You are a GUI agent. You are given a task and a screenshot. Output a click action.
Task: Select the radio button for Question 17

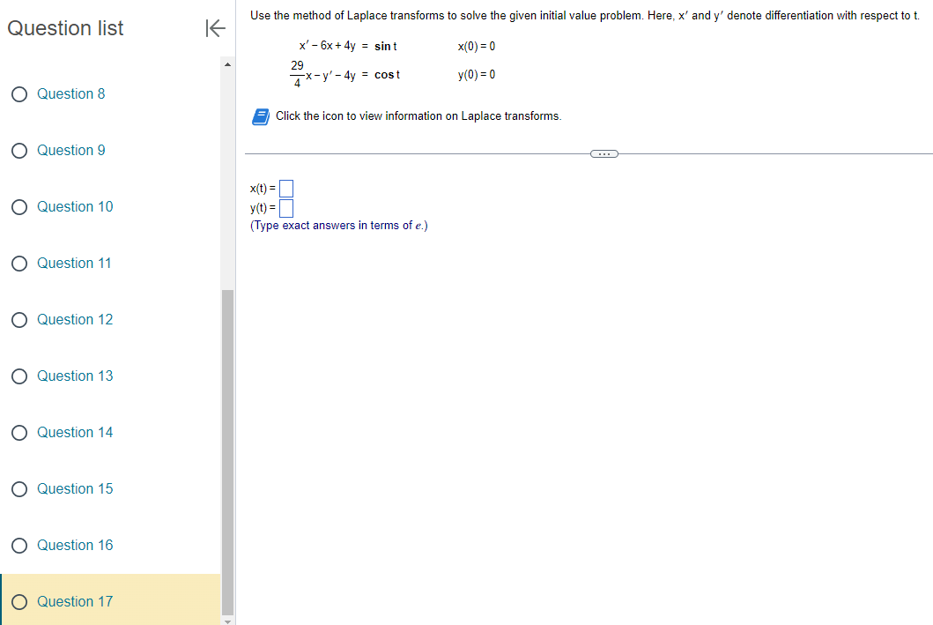[19, 601]
